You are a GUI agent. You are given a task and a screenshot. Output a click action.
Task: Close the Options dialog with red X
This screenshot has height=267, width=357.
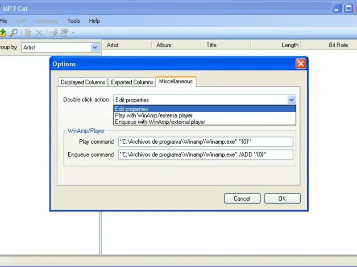click(300, 64)
